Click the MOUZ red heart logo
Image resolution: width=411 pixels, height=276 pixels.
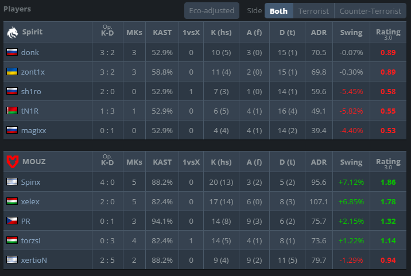pos(12,161)
